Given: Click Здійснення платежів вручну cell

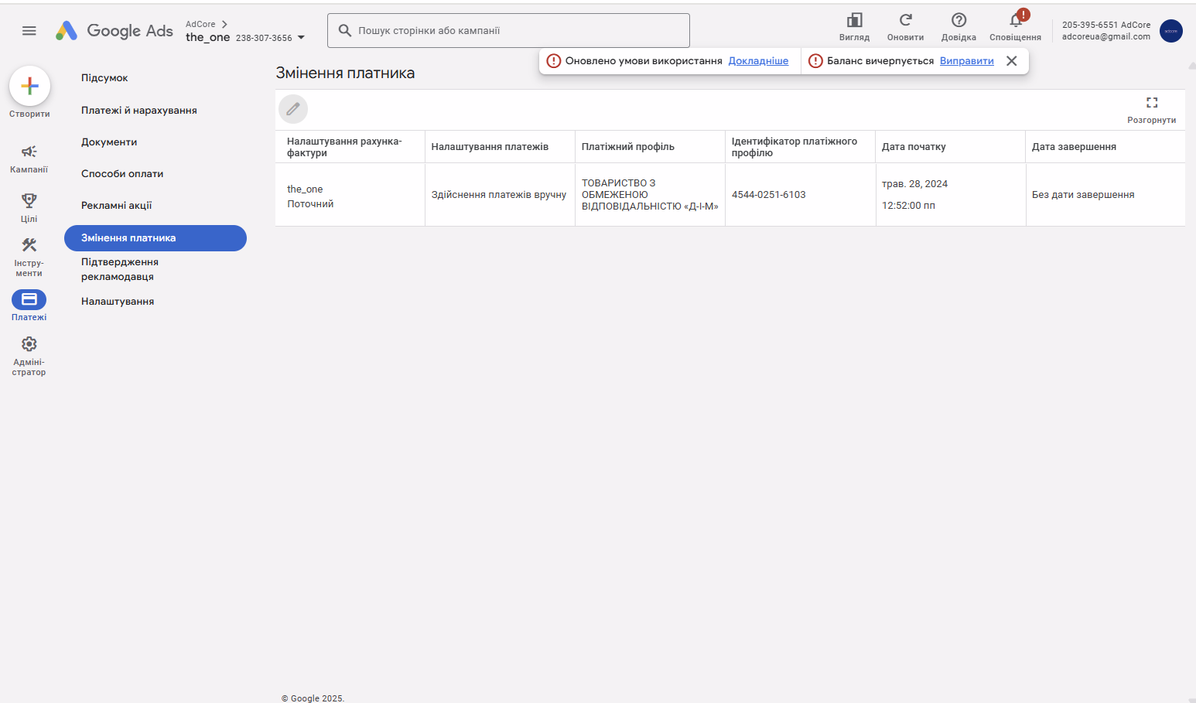Looking at the screenshot, I should [499, 195].
